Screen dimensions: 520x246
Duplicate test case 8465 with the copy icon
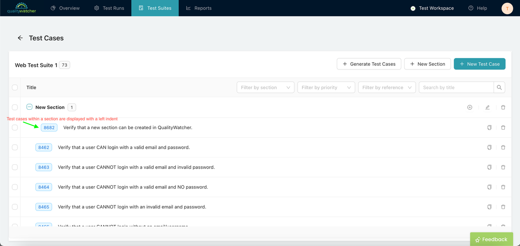(x=489, y=207)
